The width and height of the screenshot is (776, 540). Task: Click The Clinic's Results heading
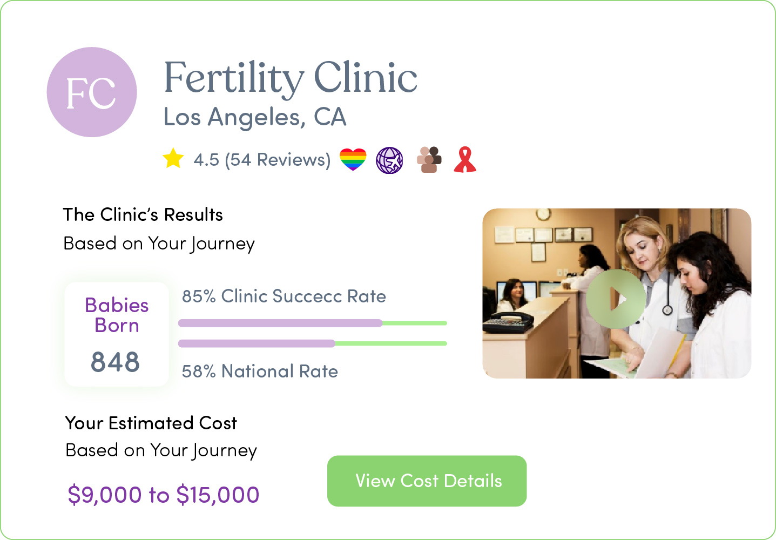point(143,215)
